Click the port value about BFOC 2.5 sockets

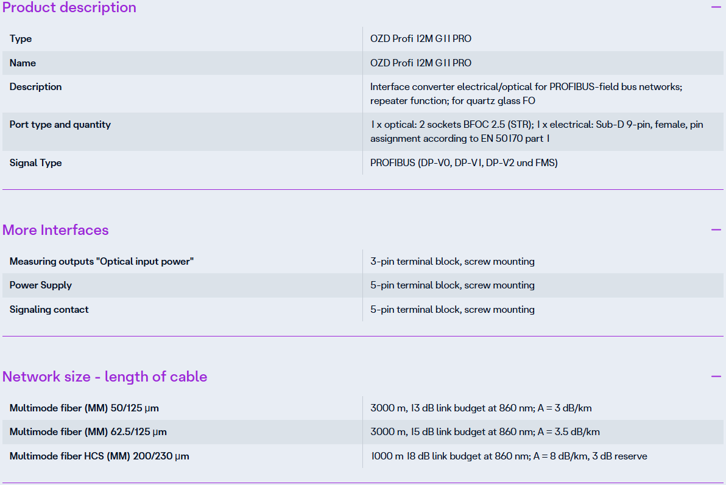537,132
